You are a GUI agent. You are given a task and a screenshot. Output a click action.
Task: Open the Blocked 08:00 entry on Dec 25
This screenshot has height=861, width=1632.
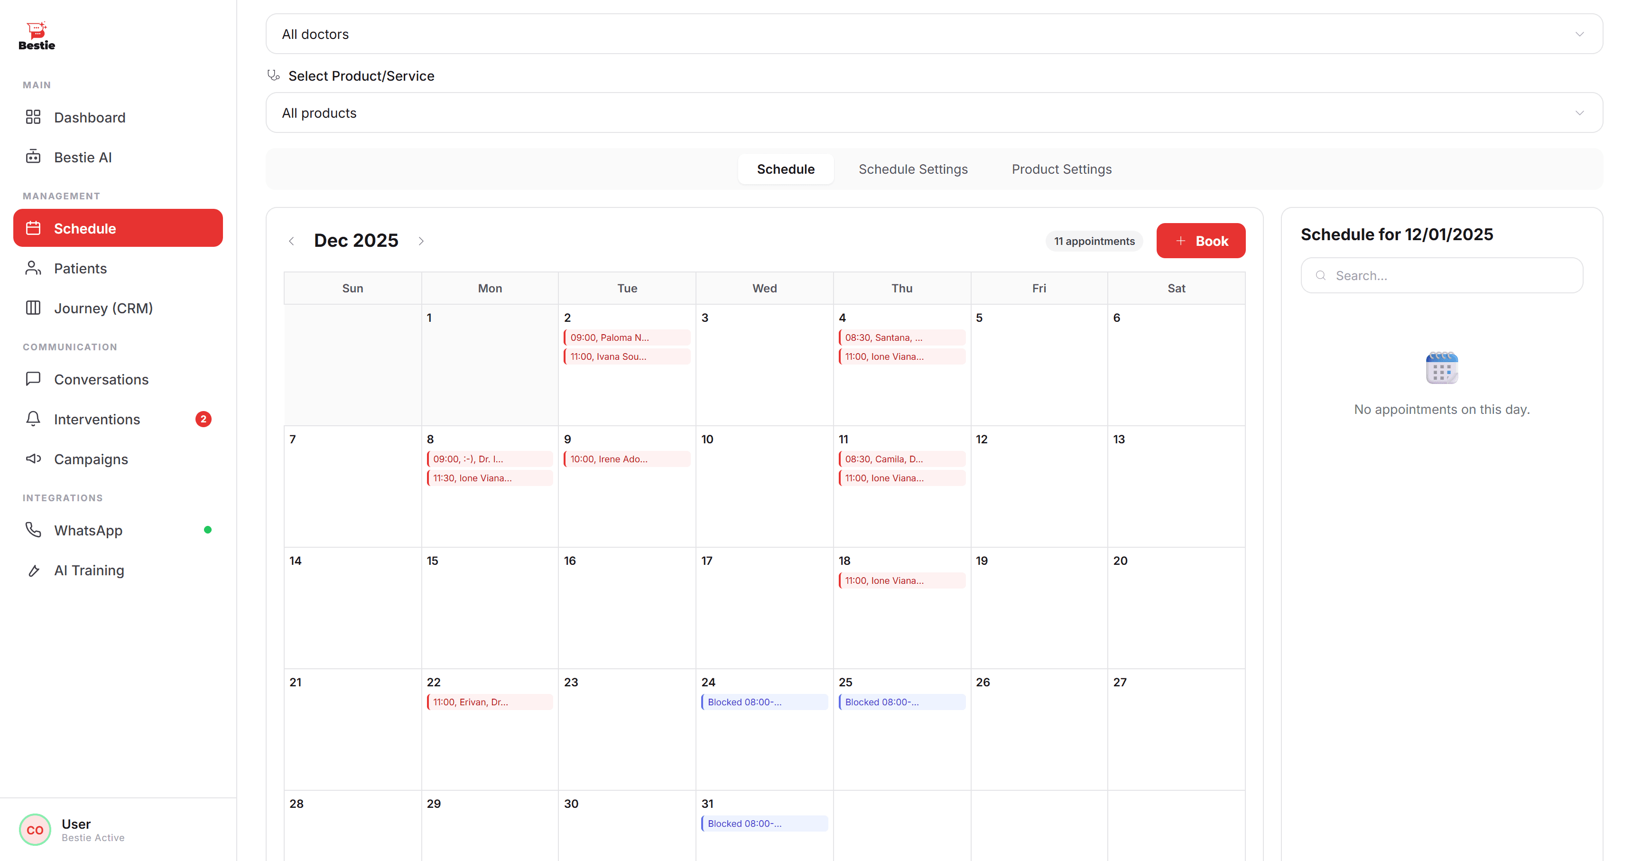coord(901,702)
